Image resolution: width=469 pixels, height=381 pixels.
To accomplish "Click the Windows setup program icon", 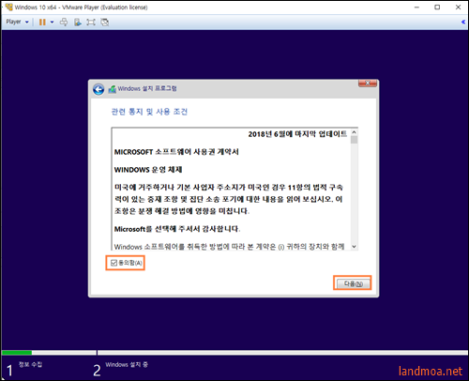I will pos(113,89).
